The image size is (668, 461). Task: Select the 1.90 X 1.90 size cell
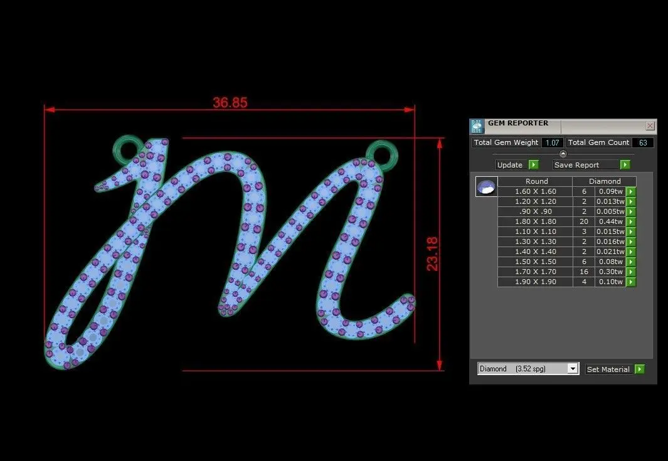[536, 282]
